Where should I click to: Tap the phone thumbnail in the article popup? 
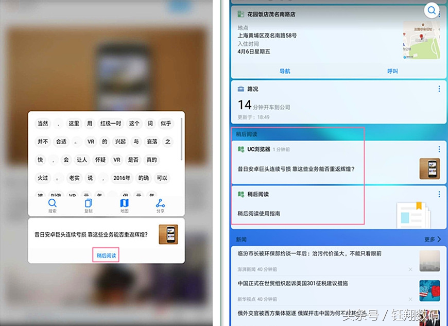[x=168, y=234]
